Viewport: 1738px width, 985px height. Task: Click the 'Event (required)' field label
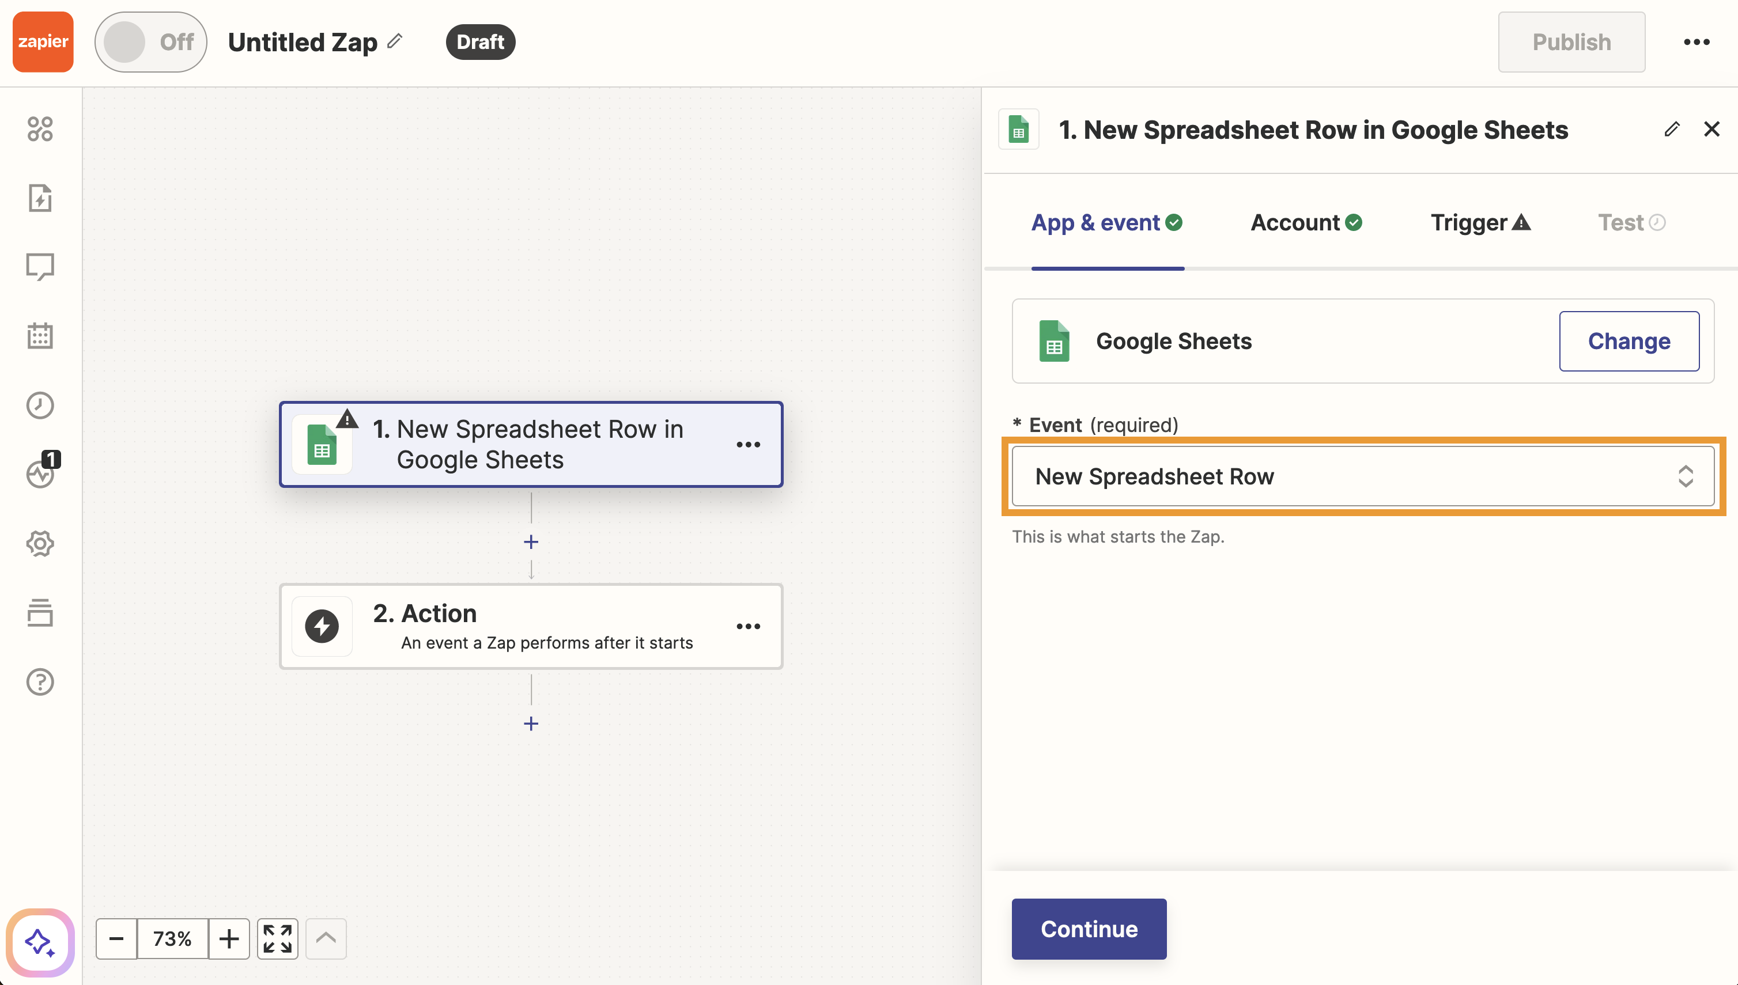1095,425
